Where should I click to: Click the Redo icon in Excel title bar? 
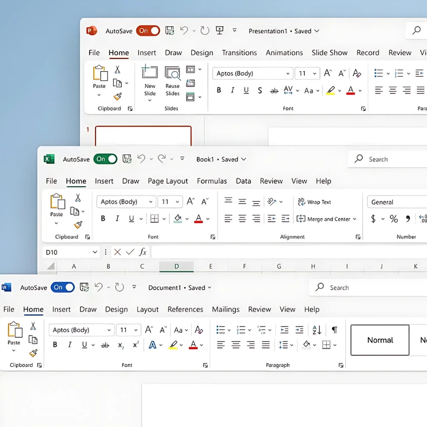pyautogui.click(x=162, y=159)
